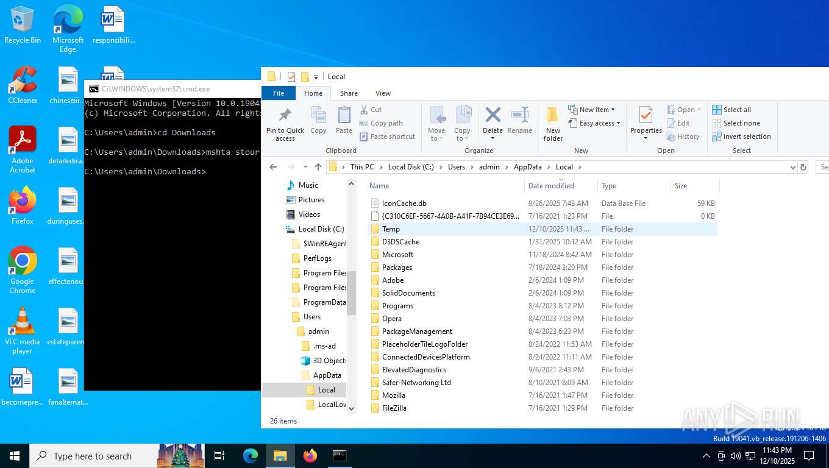Viewport: 829px width, 468px height.
Task: Click Select none in ribbon
Action: click(x=736, y=123)
